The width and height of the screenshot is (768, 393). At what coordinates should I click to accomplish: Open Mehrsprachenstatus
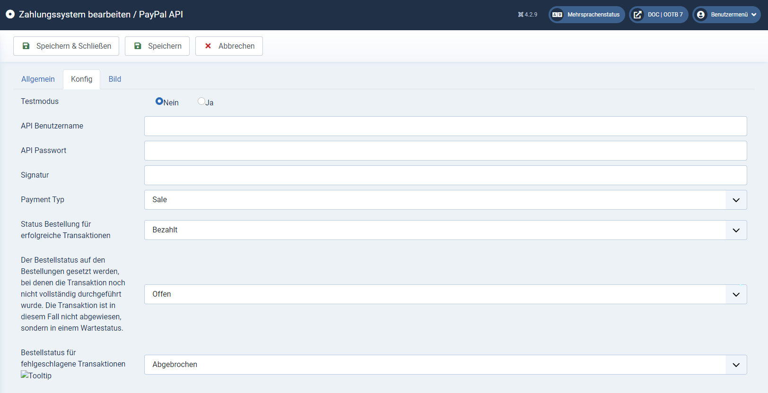point(587,15)
